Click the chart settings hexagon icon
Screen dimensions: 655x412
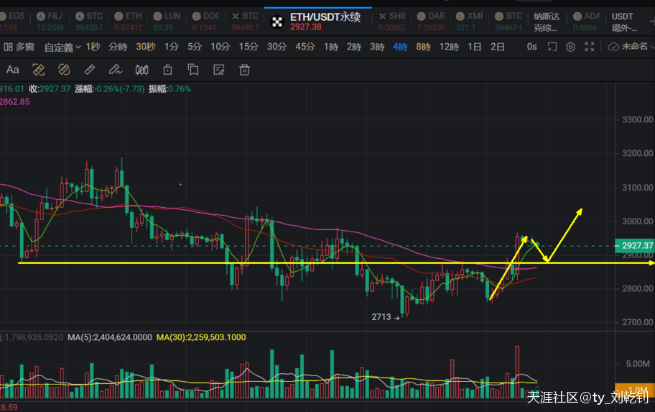tap(570, 47)
